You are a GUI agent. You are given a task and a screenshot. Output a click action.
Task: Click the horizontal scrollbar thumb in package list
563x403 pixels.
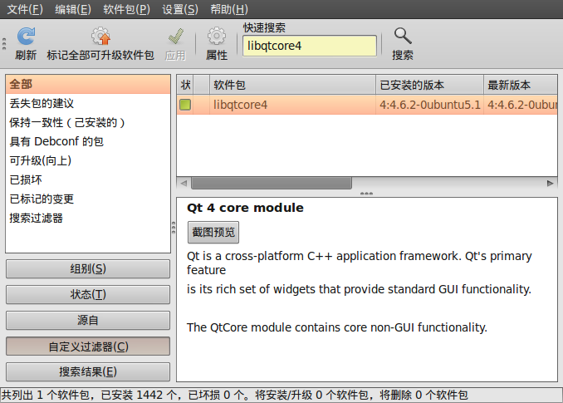(x=272, y=183)
